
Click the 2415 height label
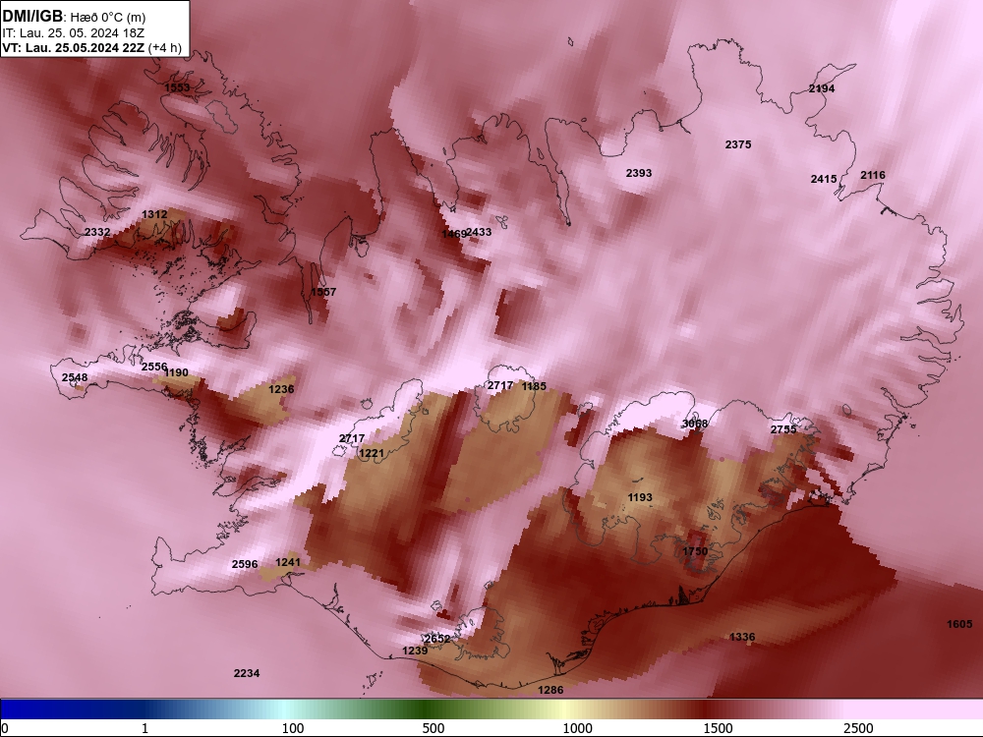click(824, 179)
